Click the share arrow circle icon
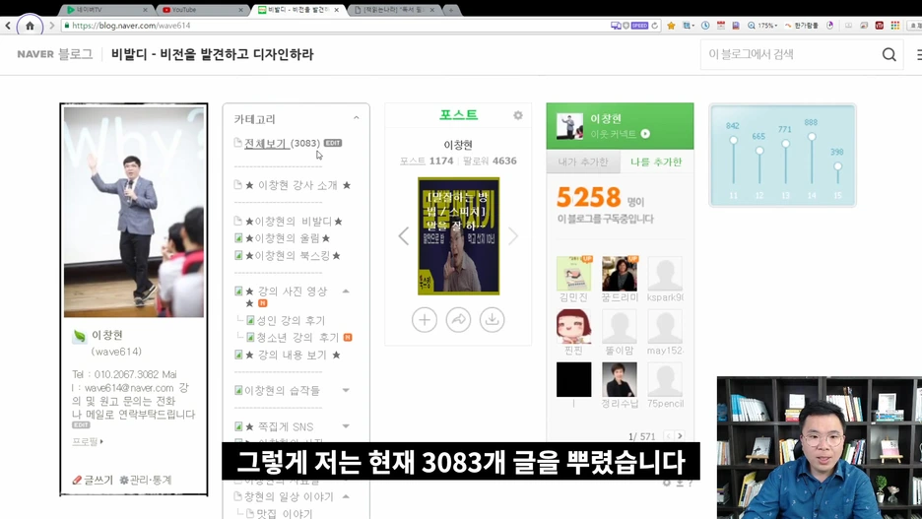Viewport: 922px width, 519px height. point(458,320)
